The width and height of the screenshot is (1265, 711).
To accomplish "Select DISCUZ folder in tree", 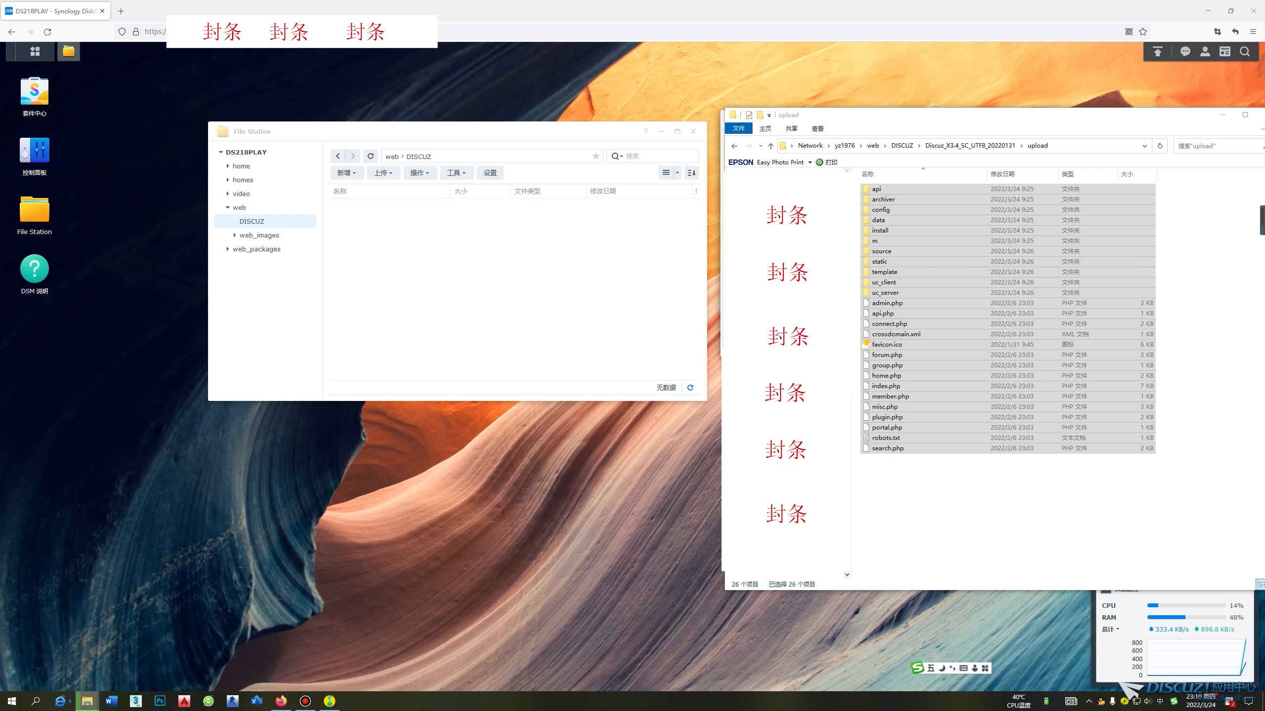I will (265, 221).
